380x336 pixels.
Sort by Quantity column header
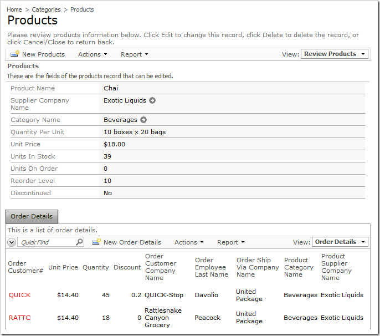click(96, 267)
